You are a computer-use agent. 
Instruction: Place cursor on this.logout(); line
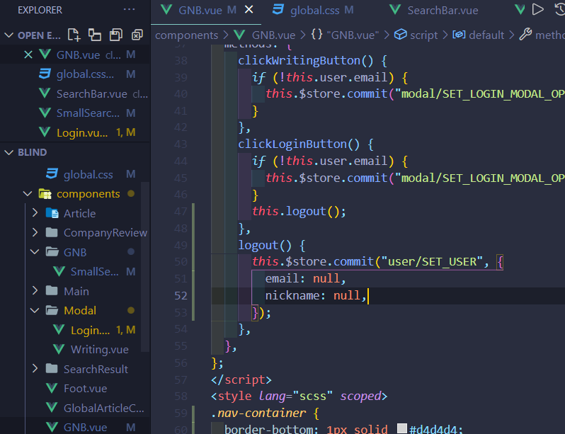coord(299,211)
